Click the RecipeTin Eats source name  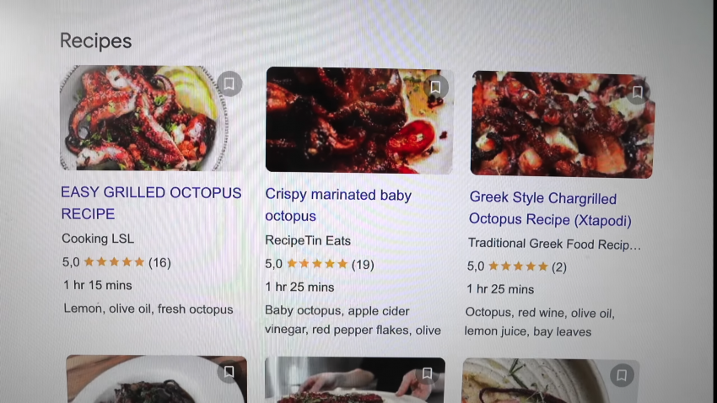coord(308,240)
